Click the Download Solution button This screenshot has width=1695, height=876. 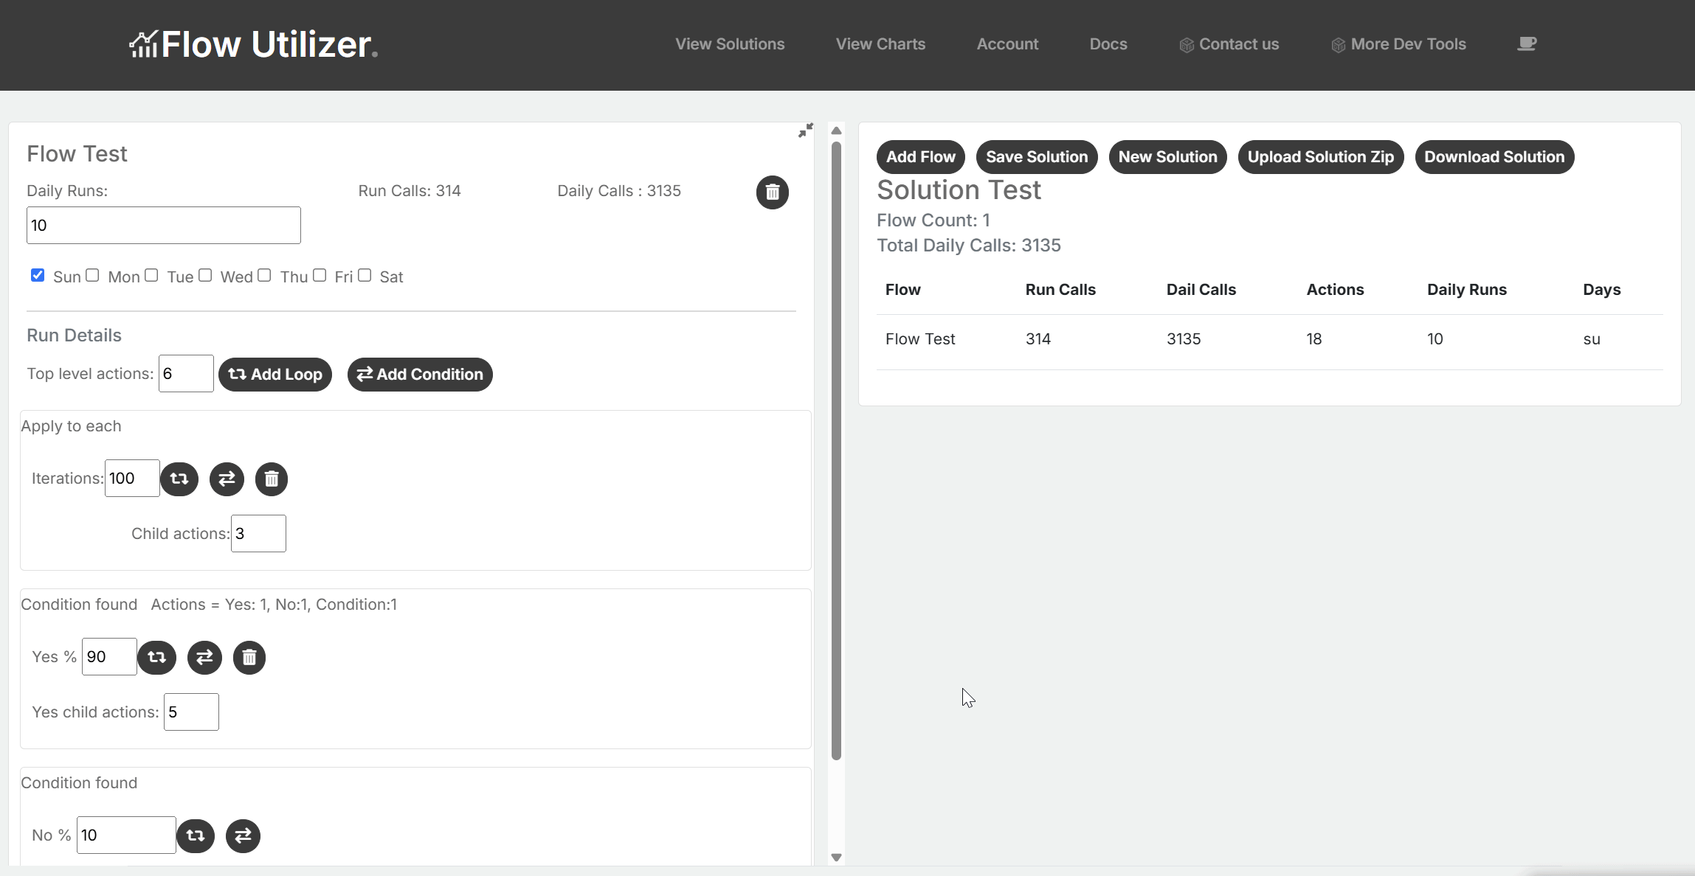(1494, 157)
